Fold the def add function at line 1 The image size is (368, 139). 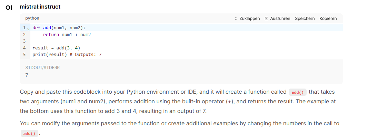point(28,28)
